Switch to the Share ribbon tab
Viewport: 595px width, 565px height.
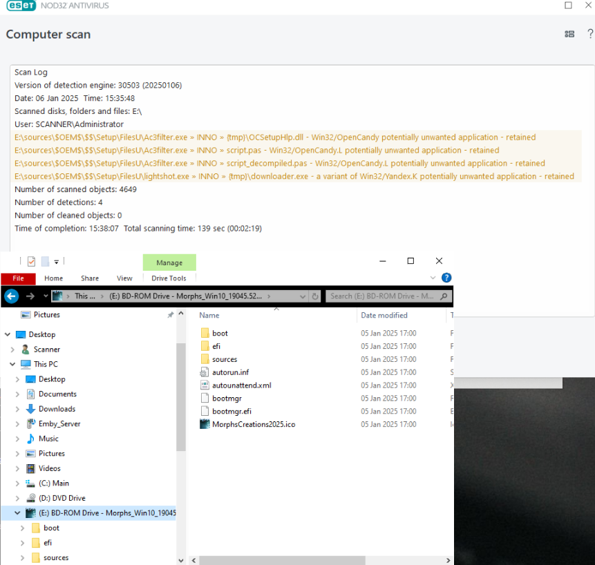tap(90, 278)
